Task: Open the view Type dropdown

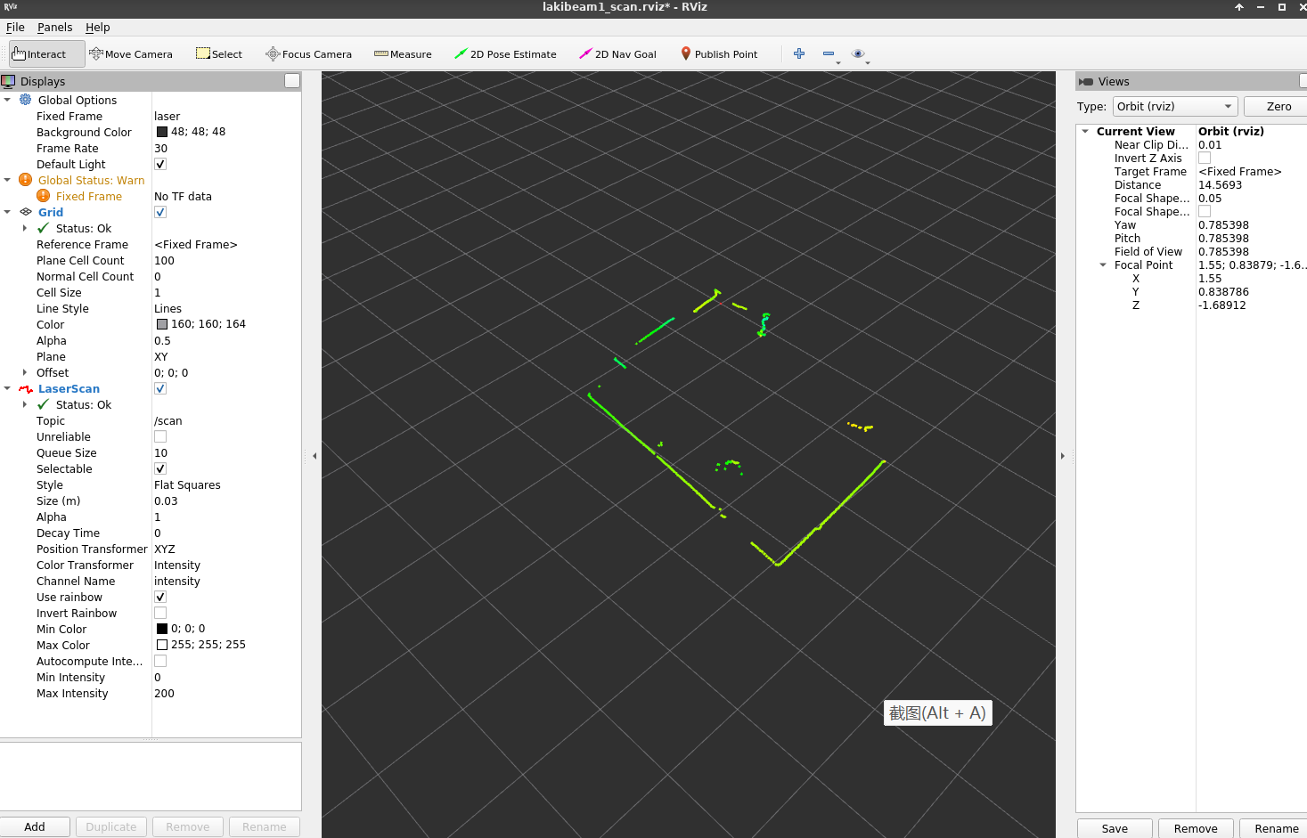Action: pyautogui.click(x=1175, y=107)
